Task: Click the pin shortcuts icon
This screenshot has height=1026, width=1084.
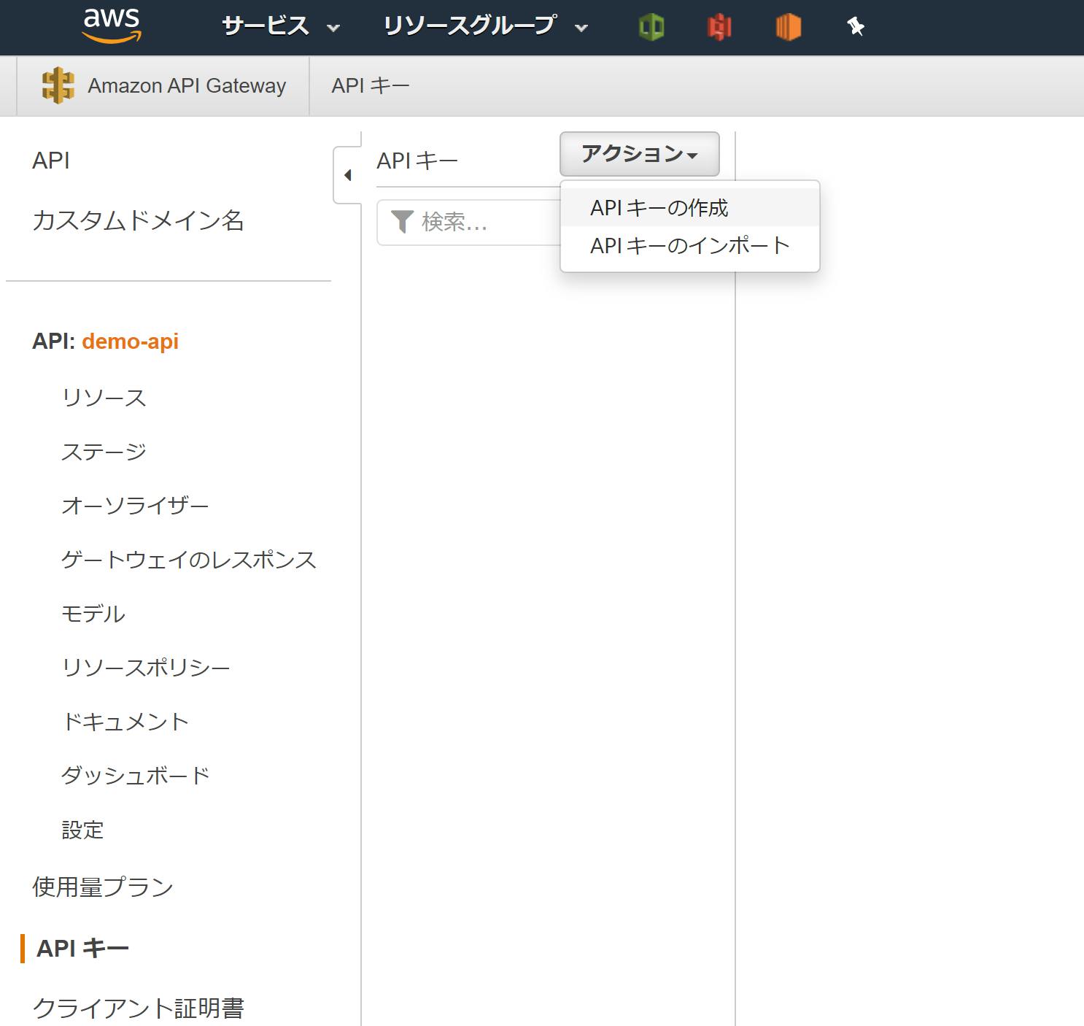Action: [856, 27]
